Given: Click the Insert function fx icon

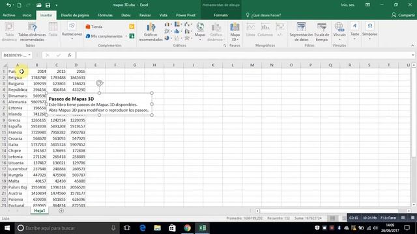Looking at the screenshot, I should [x=70, y=55].
